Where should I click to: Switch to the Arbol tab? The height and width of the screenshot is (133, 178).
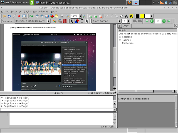point(126,26)
